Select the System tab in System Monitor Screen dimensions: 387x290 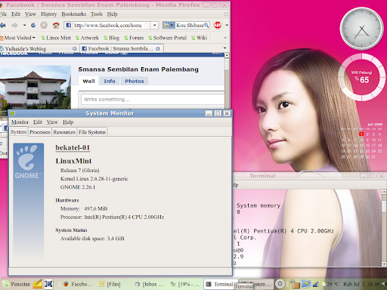pyautogui.click(x=18, y=132)
